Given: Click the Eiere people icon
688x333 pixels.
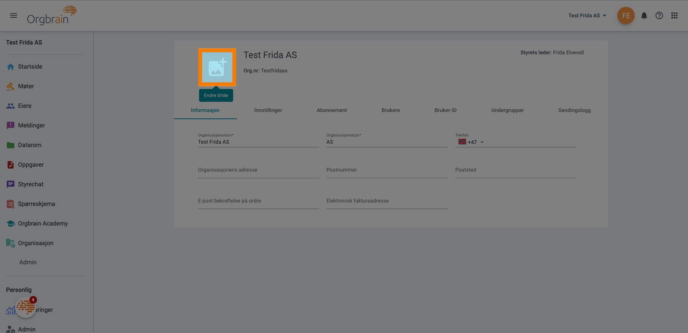Looking at the screenshot, I should click(11, 106).
